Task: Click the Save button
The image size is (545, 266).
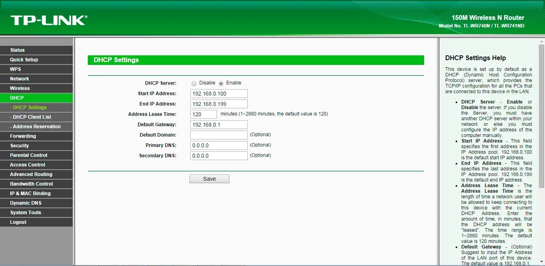Action: click(x=209, y=179)
